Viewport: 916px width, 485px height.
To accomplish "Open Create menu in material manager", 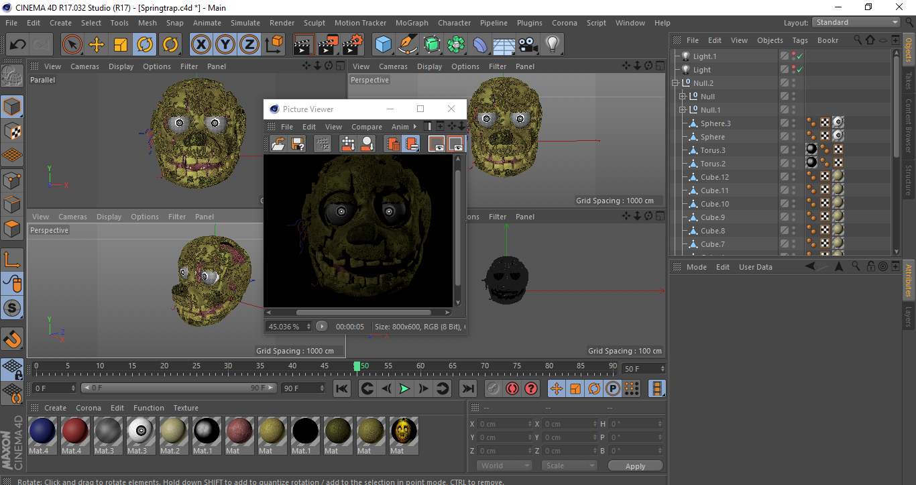I will click(56, 408).
